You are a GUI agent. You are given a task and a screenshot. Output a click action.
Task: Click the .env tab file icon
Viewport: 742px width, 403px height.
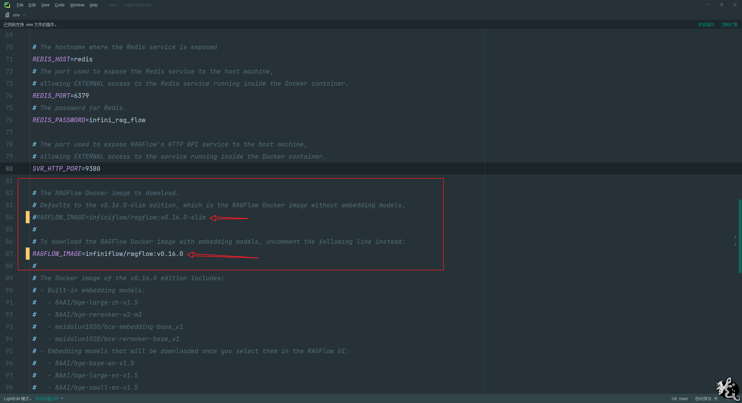click(x=7, y=15)
